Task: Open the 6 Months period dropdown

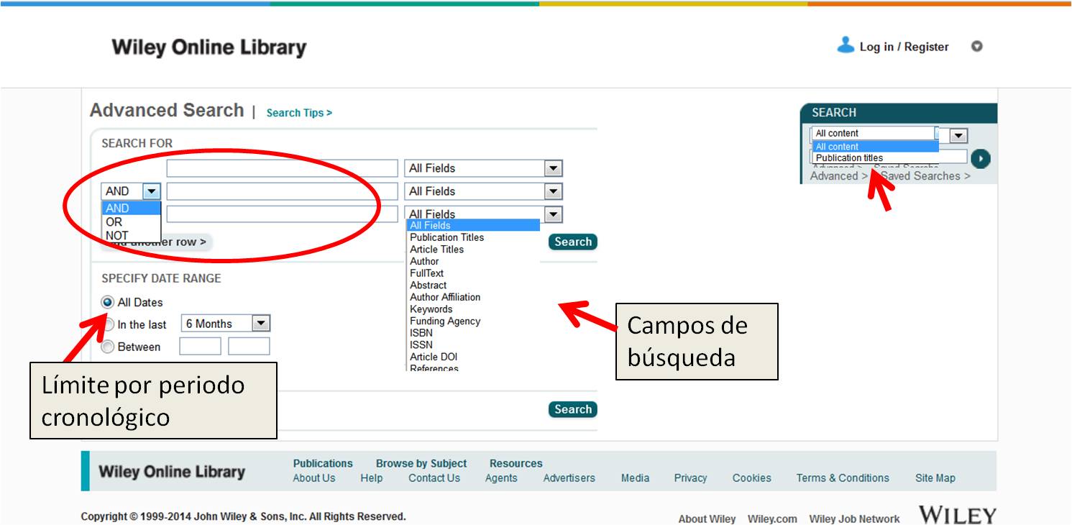Action: [225, 324]
